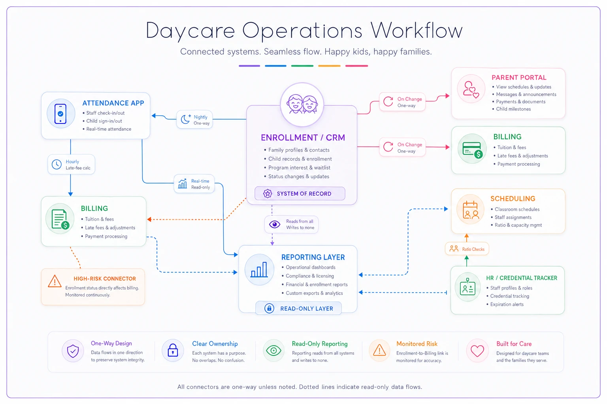Click the Read-Only Reporting eye icon
607x404 pixels.
coord(273,350)
